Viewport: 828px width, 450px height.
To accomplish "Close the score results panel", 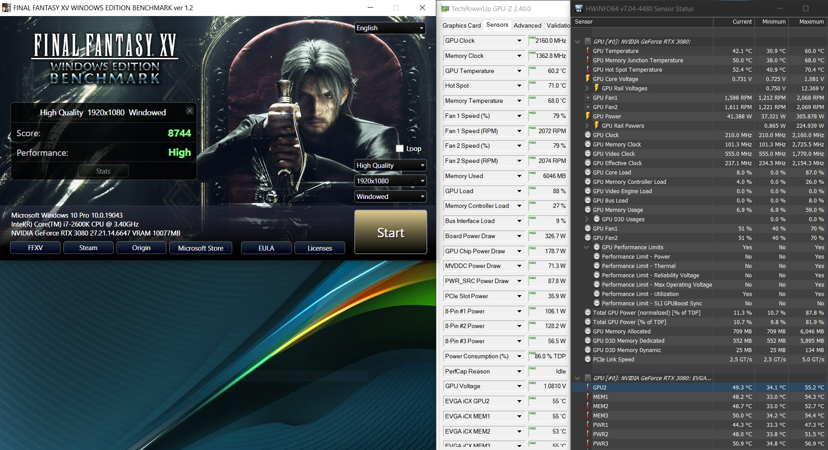I will coord(190,110).
